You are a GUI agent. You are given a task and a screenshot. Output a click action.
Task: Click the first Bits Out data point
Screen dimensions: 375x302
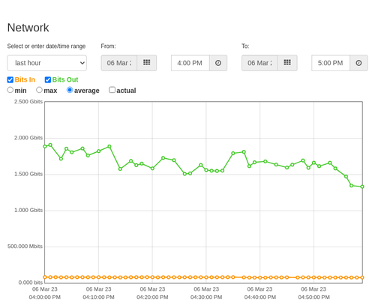point(45,146)
